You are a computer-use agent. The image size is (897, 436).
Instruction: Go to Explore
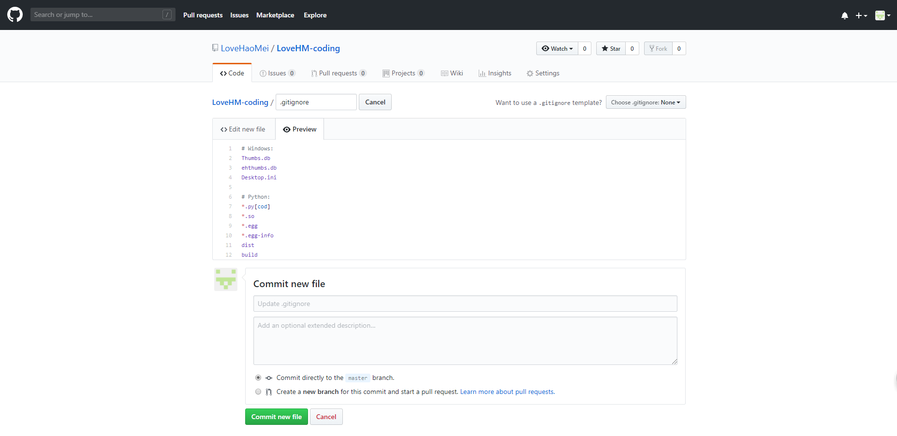pyautogui.click(x=315, y=15)
